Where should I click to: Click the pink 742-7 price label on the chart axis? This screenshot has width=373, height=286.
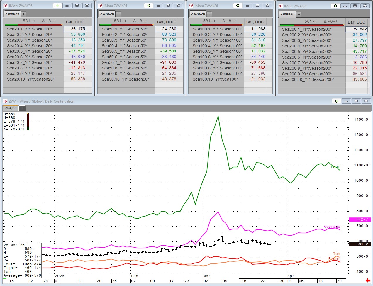click(x=360, y=219)
